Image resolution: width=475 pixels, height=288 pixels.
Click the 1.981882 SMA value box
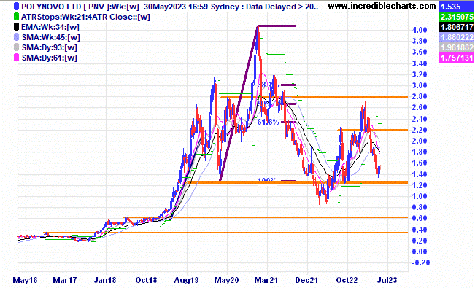(x=457, y=47)
